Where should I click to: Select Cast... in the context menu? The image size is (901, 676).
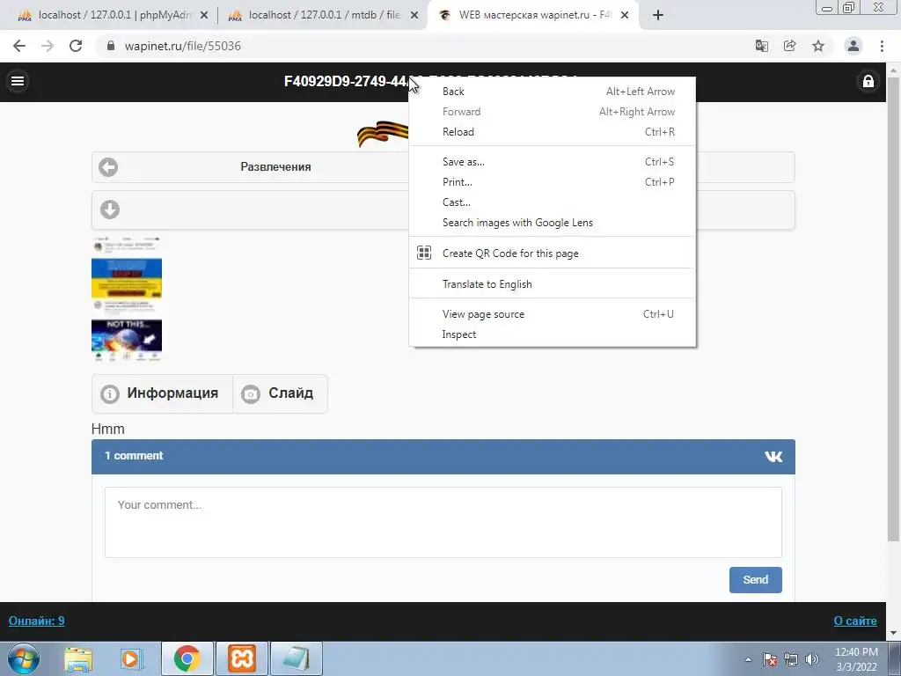[x=552, y=202]
